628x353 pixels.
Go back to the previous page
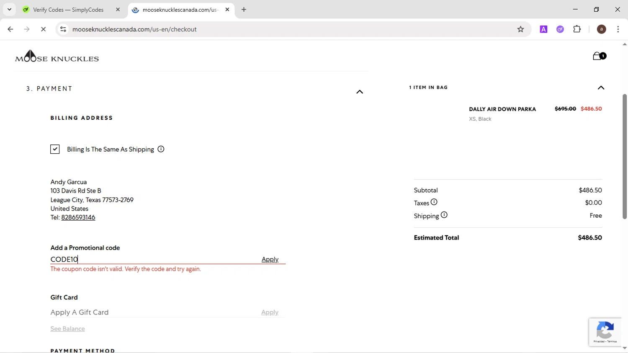[10, 29]
